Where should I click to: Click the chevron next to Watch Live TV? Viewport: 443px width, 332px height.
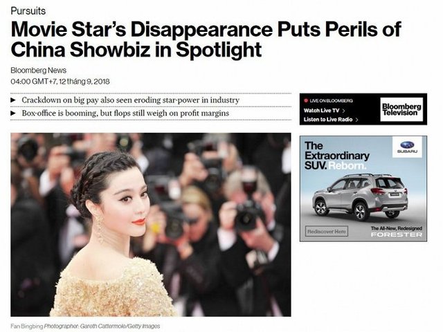point(343,111)
